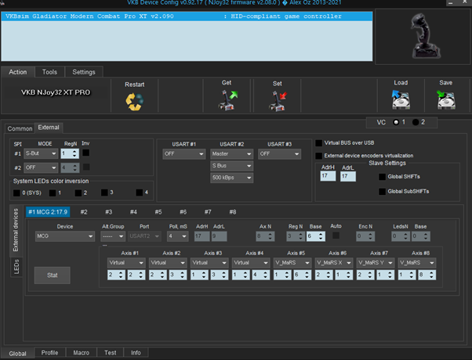Click the Slave AdrH input field
Screen dimensions: 472x360
pyautogui.click(x=328, y=176)
